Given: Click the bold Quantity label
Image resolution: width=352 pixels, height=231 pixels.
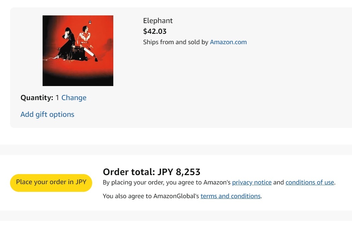Looking at the screenshot, I should [x=37, y=98].
